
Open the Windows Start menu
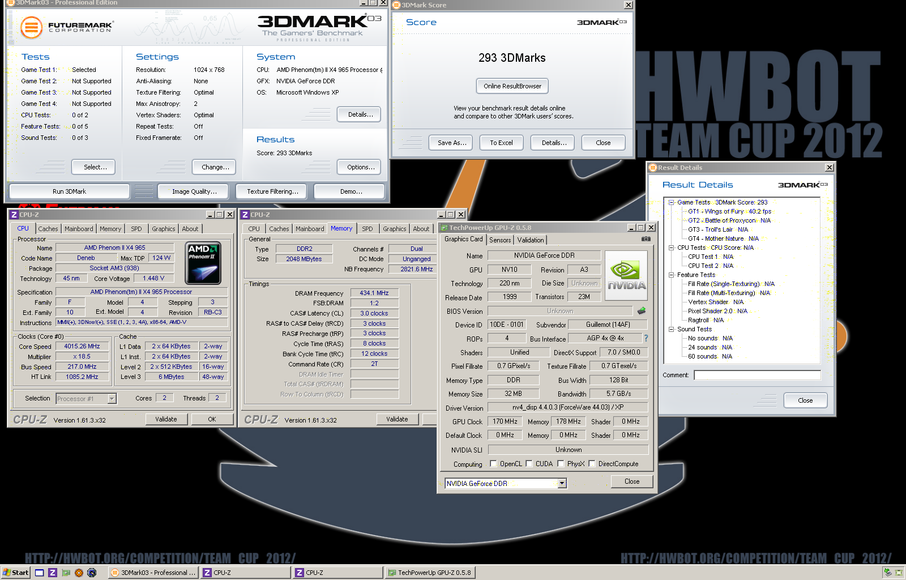pos(15,573)
